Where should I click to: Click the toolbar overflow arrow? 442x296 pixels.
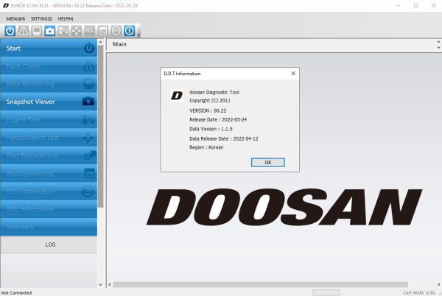pos(138,35)
